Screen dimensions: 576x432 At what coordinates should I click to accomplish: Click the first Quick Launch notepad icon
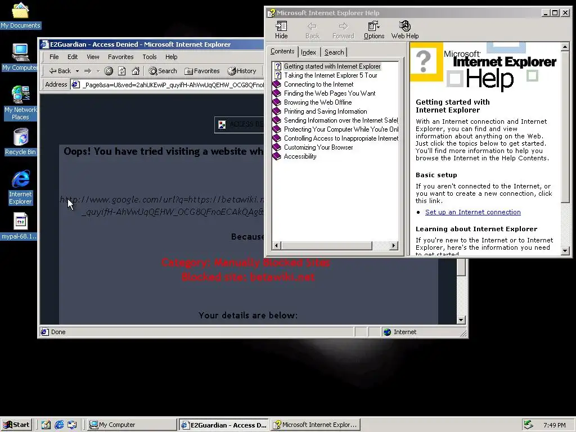click(46, 425)
